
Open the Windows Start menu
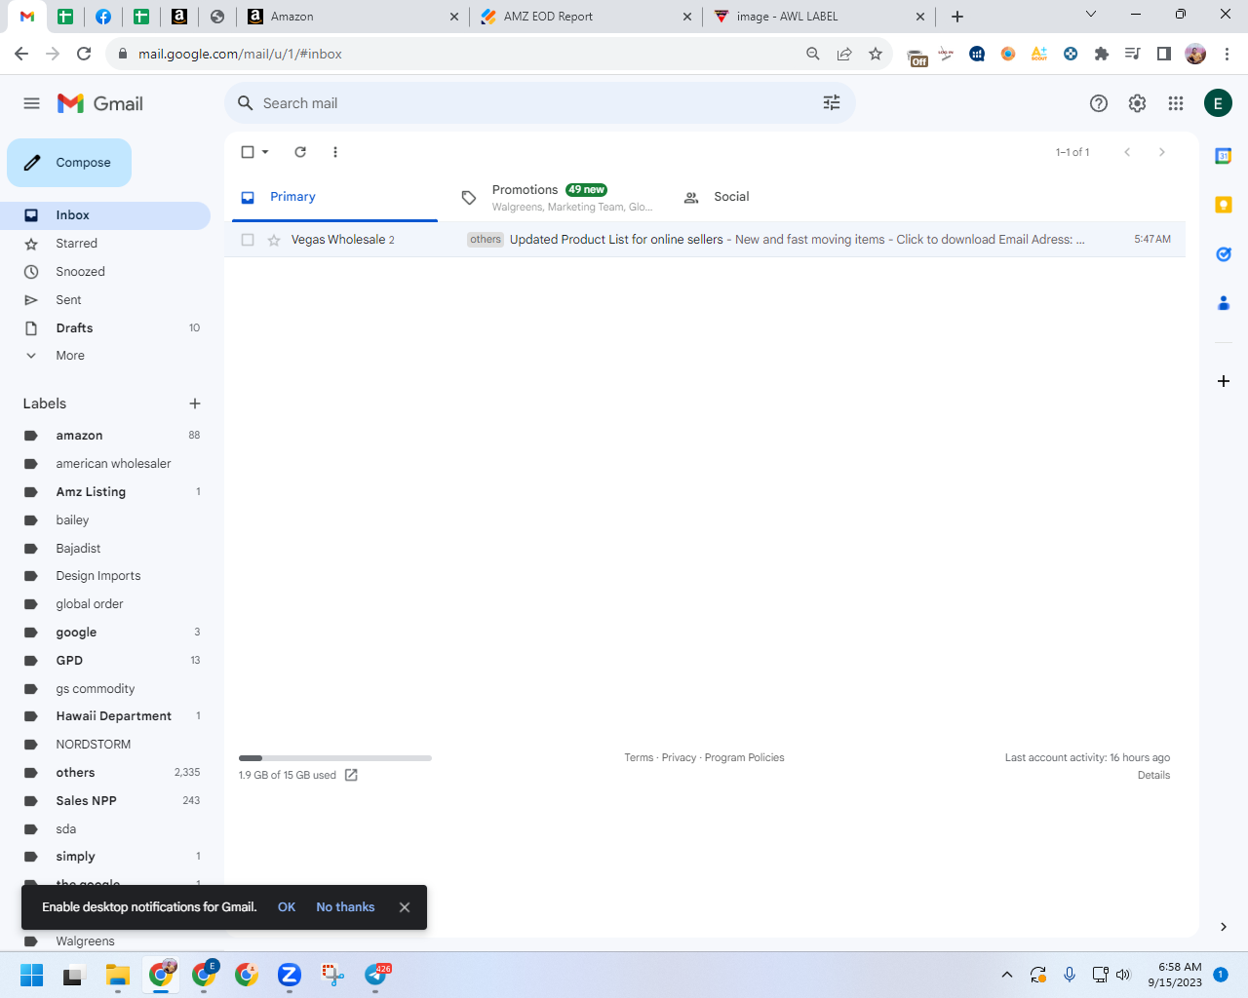[x=31, y=975]
